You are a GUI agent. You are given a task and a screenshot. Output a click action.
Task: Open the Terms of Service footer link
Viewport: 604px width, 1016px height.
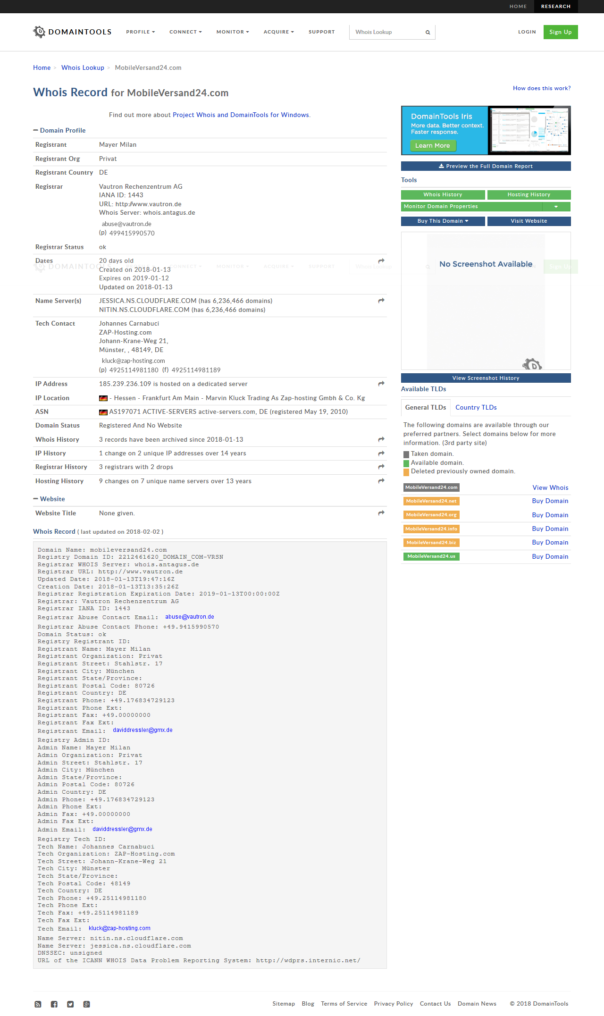pyautogui.click(x=344, y=1004)
